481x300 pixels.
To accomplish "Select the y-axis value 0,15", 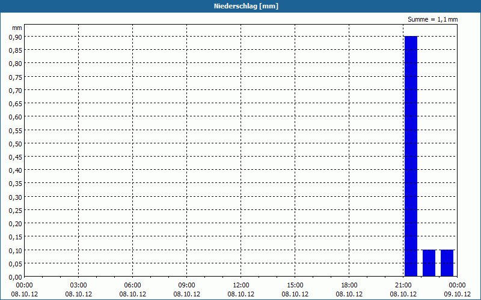I will tap(16, 237).
